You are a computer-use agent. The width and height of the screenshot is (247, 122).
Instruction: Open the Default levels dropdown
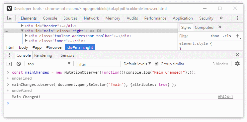point(137,64)
